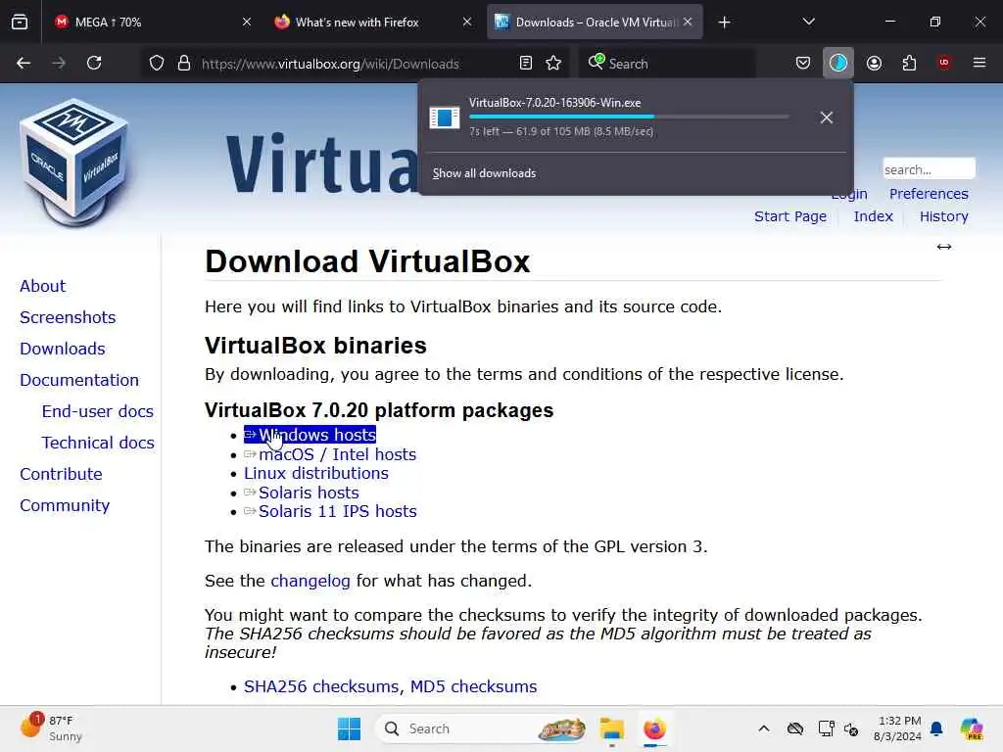Open End-user docs link
1003x752 pixels.
point(98,411)
